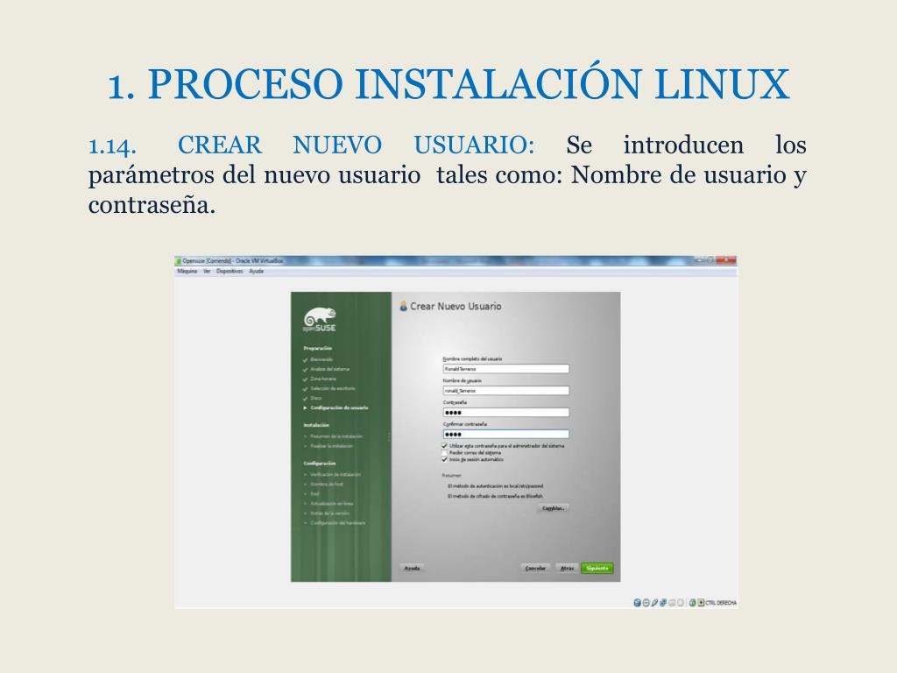This screenshot has height=673, width=897.
Task: Select the Disco step
Action: tap(315, 399)
